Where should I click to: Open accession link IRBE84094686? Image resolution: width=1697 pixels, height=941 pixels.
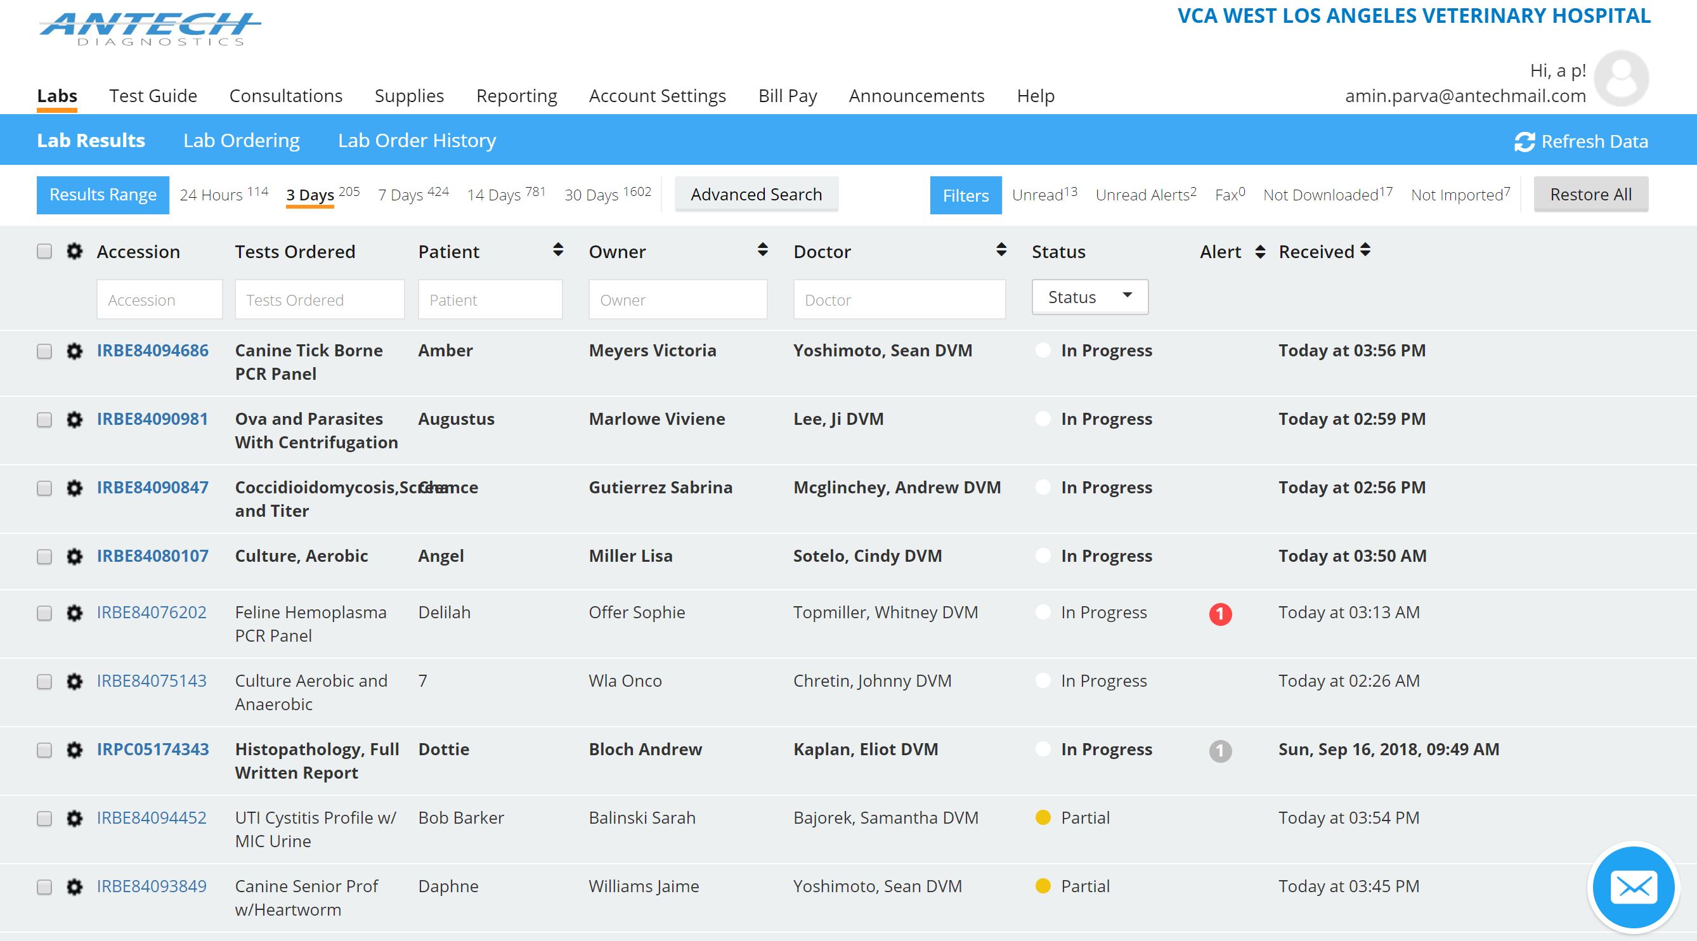point(152,350)
